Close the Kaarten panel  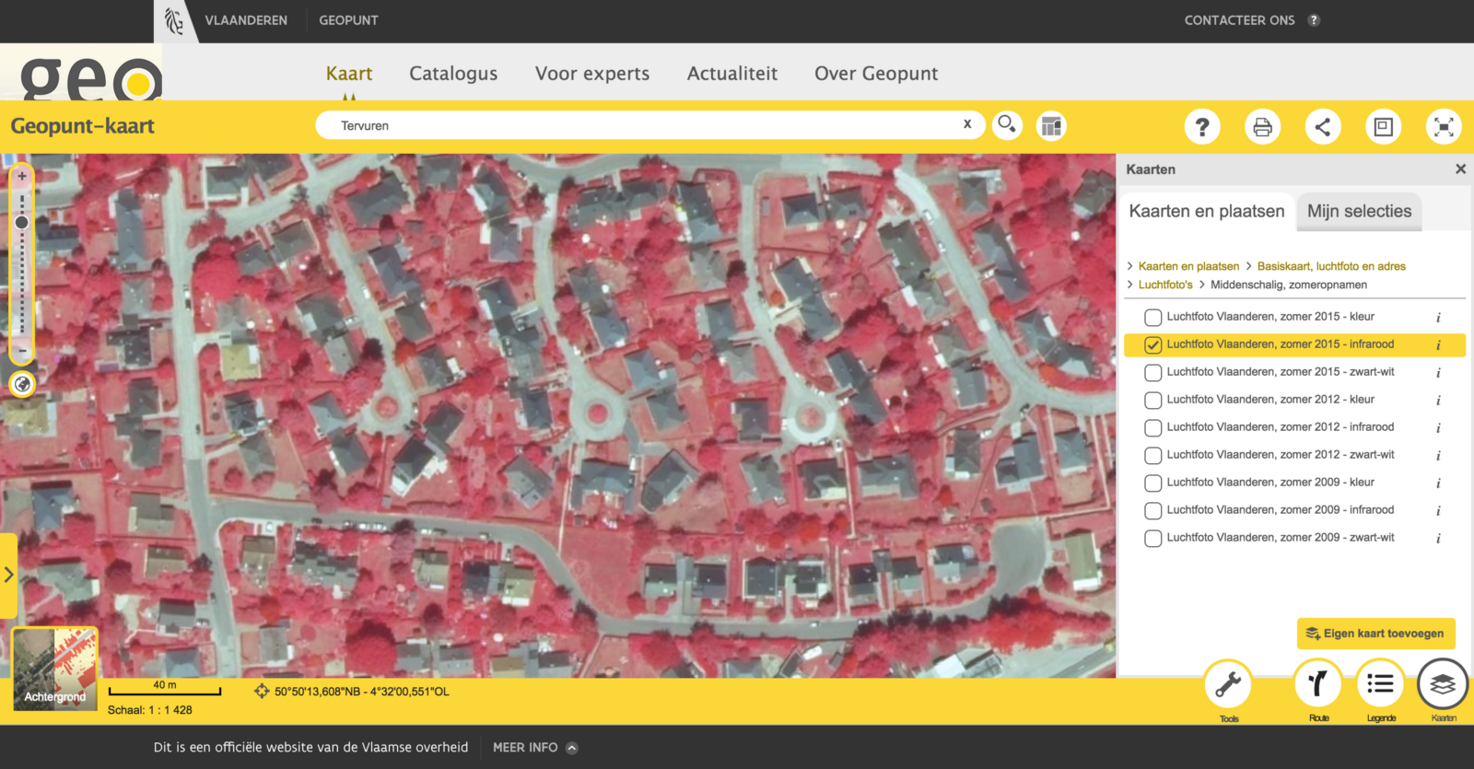pyautogui.click(x=1460, y=169)
